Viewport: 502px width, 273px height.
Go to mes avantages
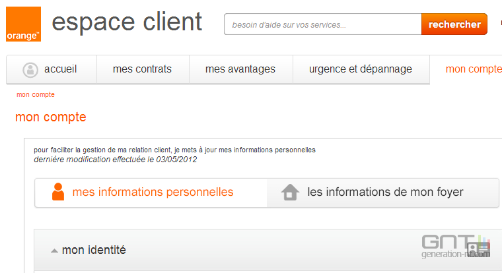coord(240,69)
